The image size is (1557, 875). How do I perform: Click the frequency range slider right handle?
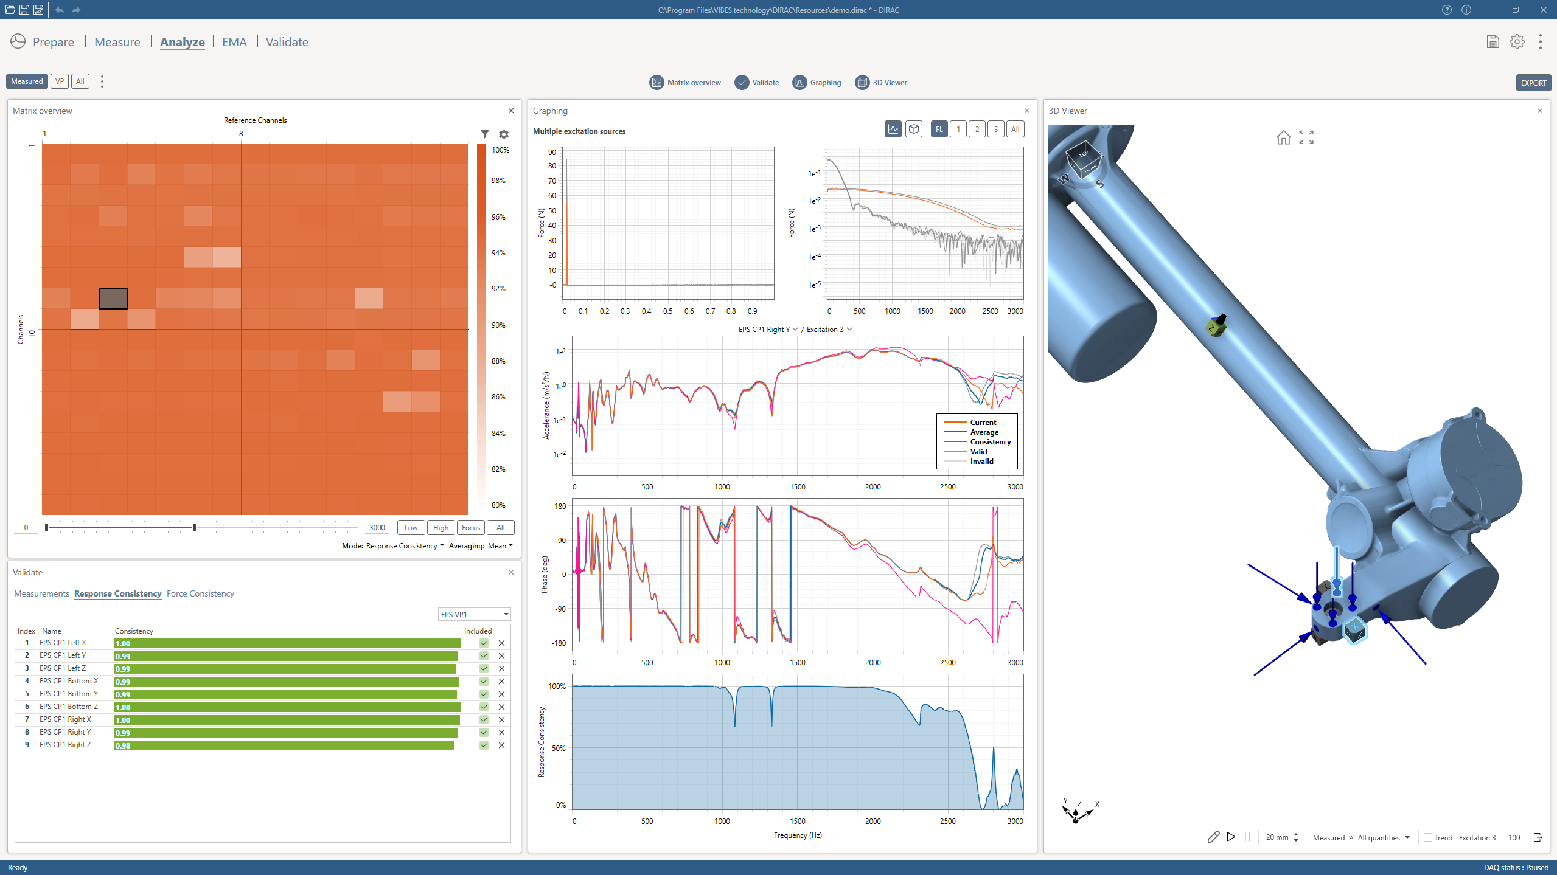pos(194,527)
